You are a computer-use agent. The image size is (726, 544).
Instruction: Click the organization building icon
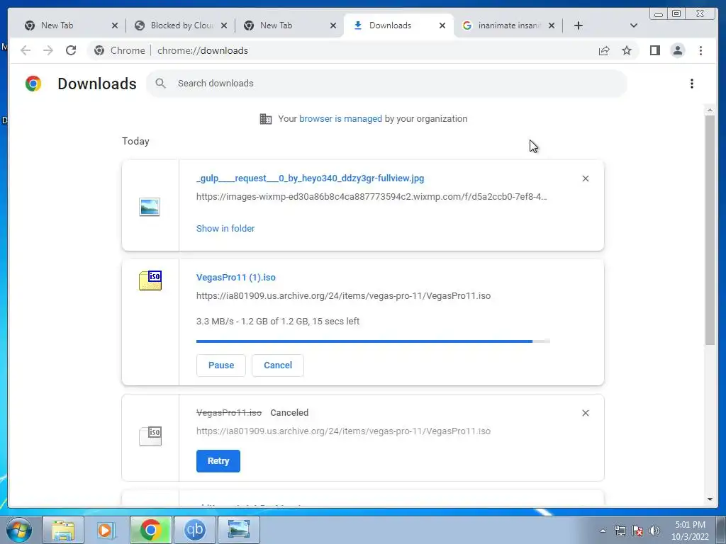(x=266, y=119)
